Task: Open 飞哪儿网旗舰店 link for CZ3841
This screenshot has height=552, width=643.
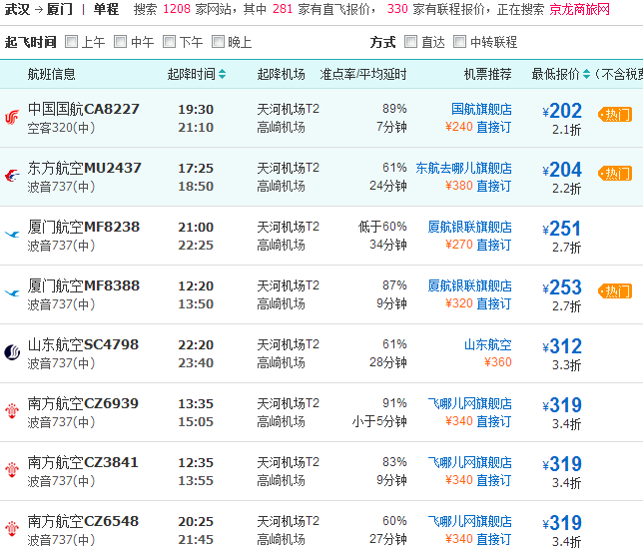Action: pyautogui.click(x=469, y=462)
